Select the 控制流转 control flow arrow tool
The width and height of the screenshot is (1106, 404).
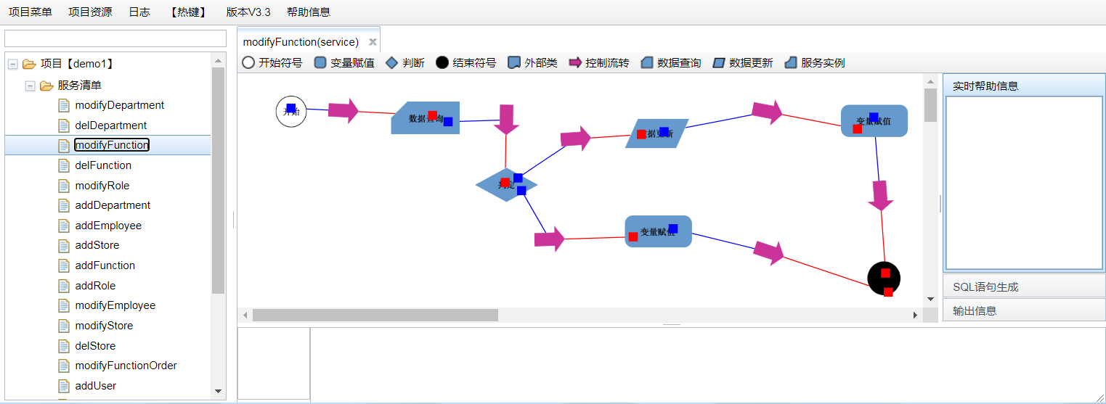tap(598, 63)
